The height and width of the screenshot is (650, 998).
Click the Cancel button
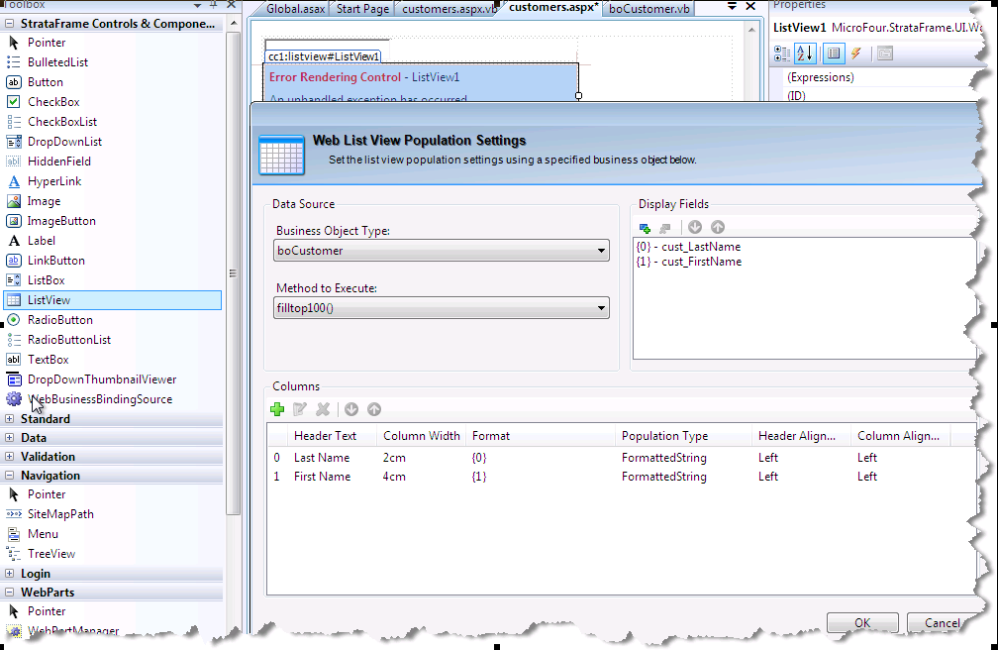941,623
